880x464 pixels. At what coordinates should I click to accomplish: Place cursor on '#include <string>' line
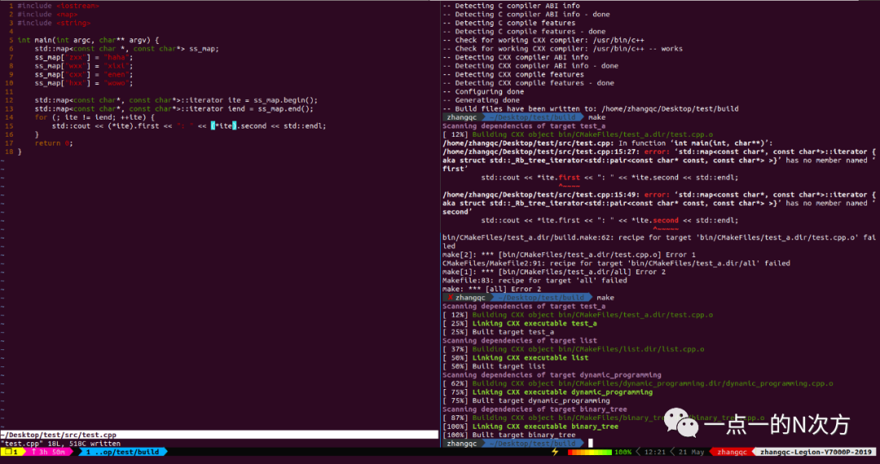[x=54, y=23]
